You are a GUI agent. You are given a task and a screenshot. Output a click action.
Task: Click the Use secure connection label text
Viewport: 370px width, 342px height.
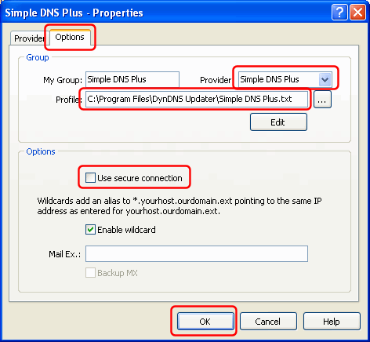point(140,178)
